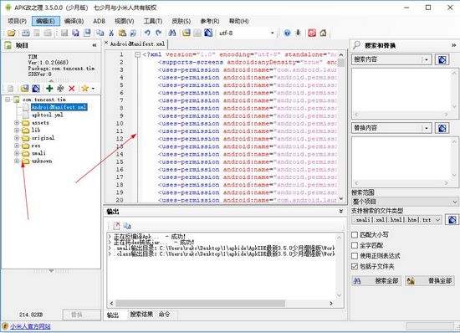Click the blue icon beside file types dropdown
The image size is (460, 333).
tap(452, 220)
